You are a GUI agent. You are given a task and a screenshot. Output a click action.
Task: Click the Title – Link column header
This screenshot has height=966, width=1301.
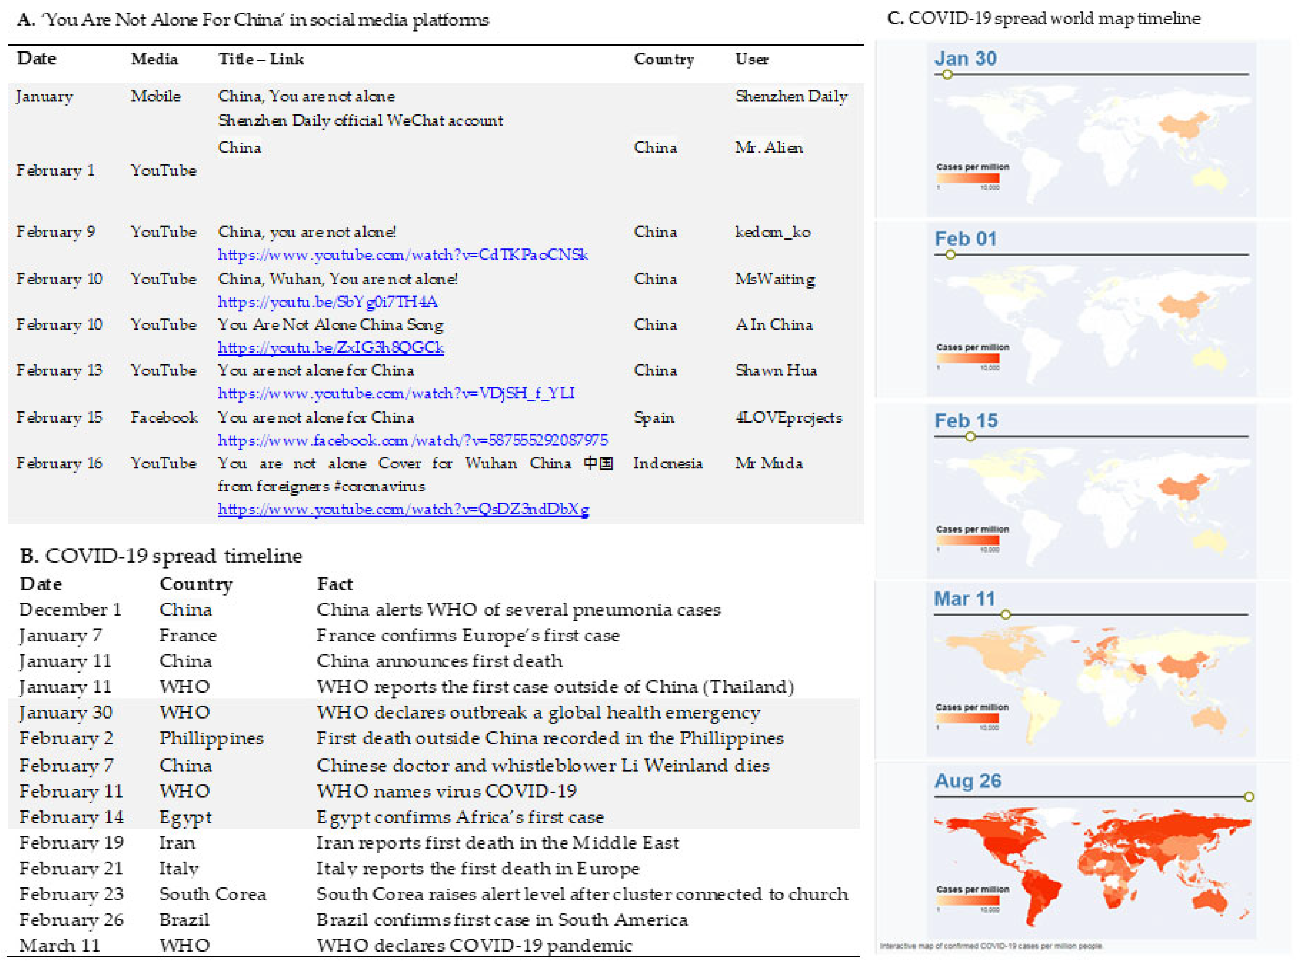(261, 59)
